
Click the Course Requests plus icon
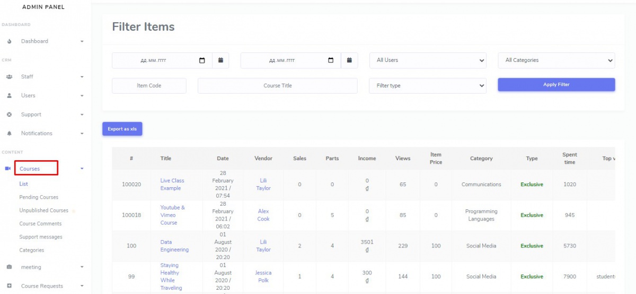(9, 286)
